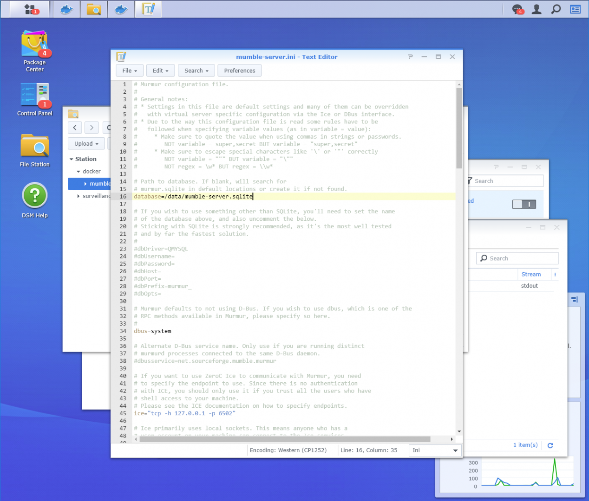Open notifications with the badge showing 4

click(x=517, y=9)
